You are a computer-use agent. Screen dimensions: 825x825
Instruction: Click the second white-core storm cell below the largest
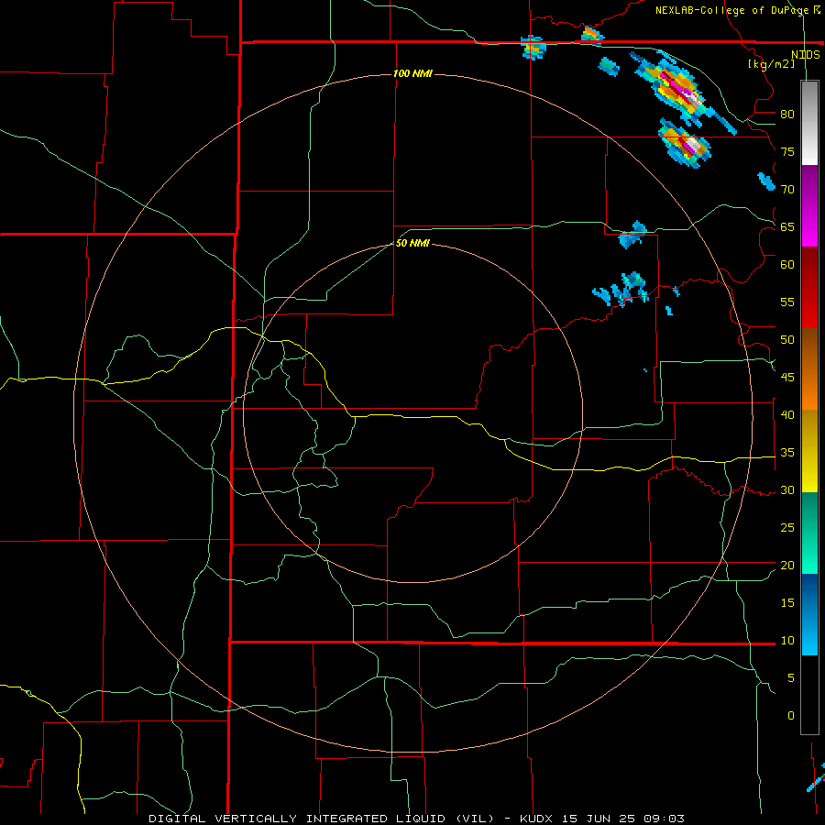tap(685, 144)
